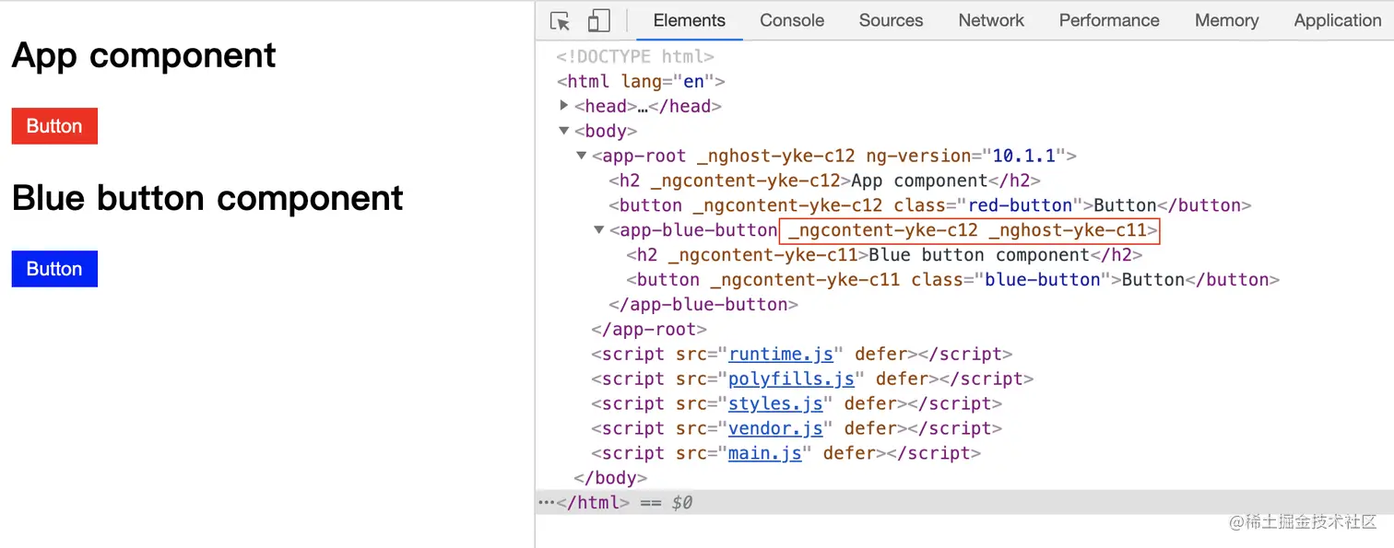This screenshot has width=1394, height=548.
Task: Click the red Button on the page
Action: [x=54, y=126]
